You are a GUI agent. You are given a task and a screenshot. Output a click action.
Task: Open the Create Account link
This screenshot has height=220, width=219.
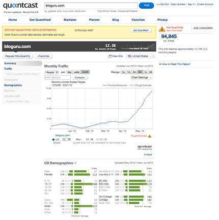coord(205,4)
